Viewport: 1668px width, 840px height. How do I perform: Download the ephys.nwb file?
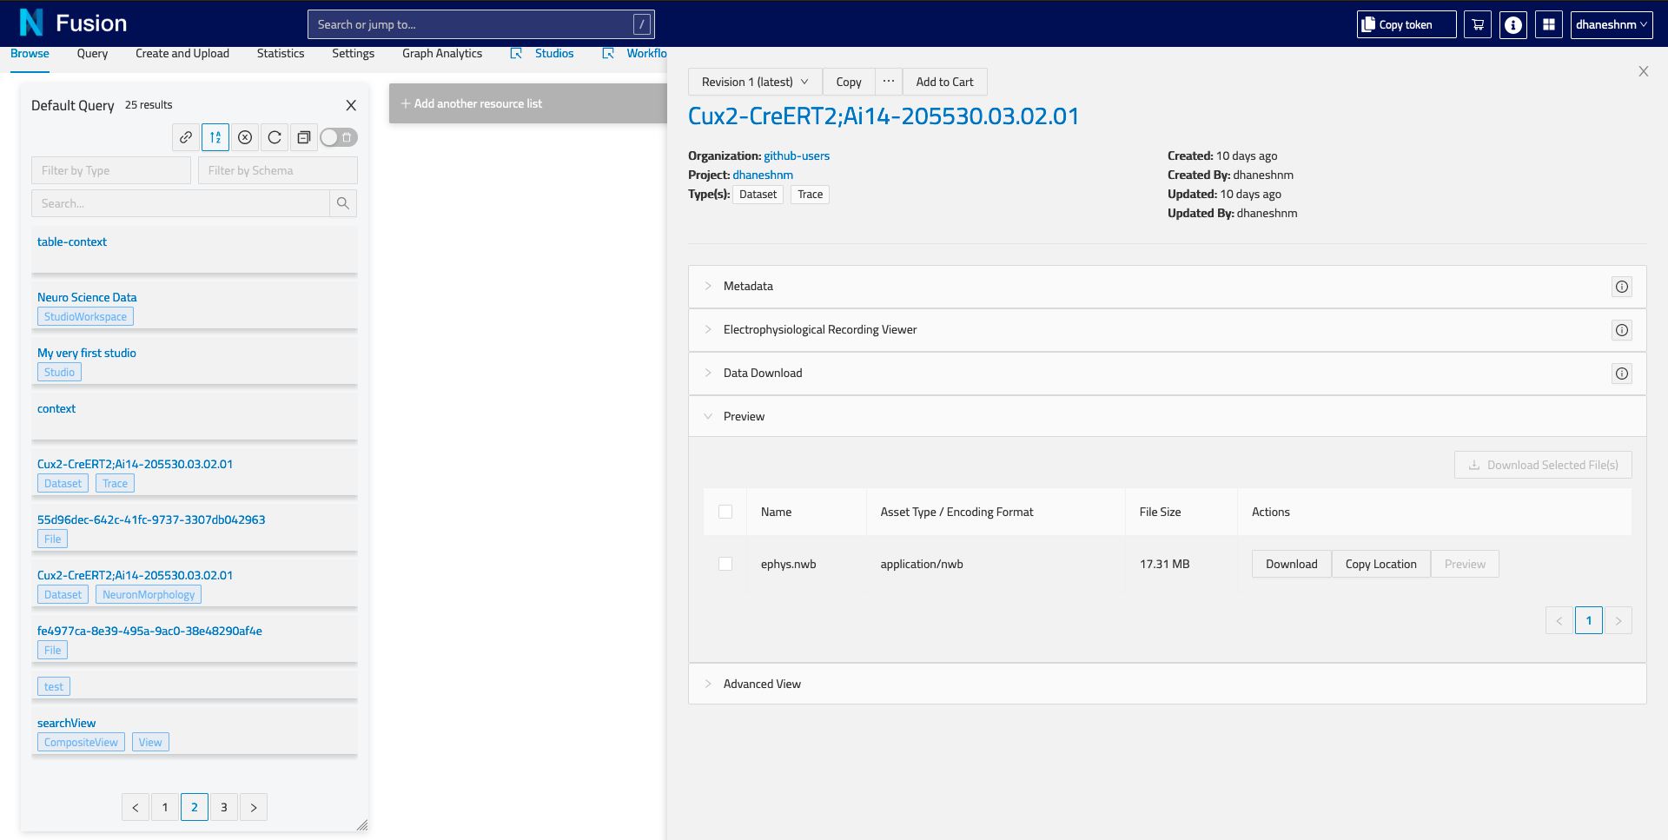tap(1291, 564)
